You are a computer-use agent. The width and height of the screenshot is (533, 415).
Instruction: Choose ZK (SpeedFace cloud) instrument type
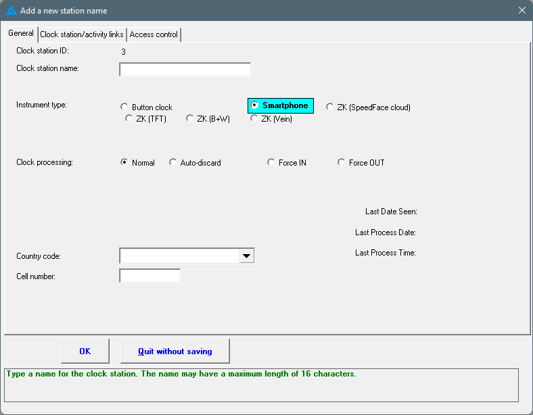pos(368,107)
